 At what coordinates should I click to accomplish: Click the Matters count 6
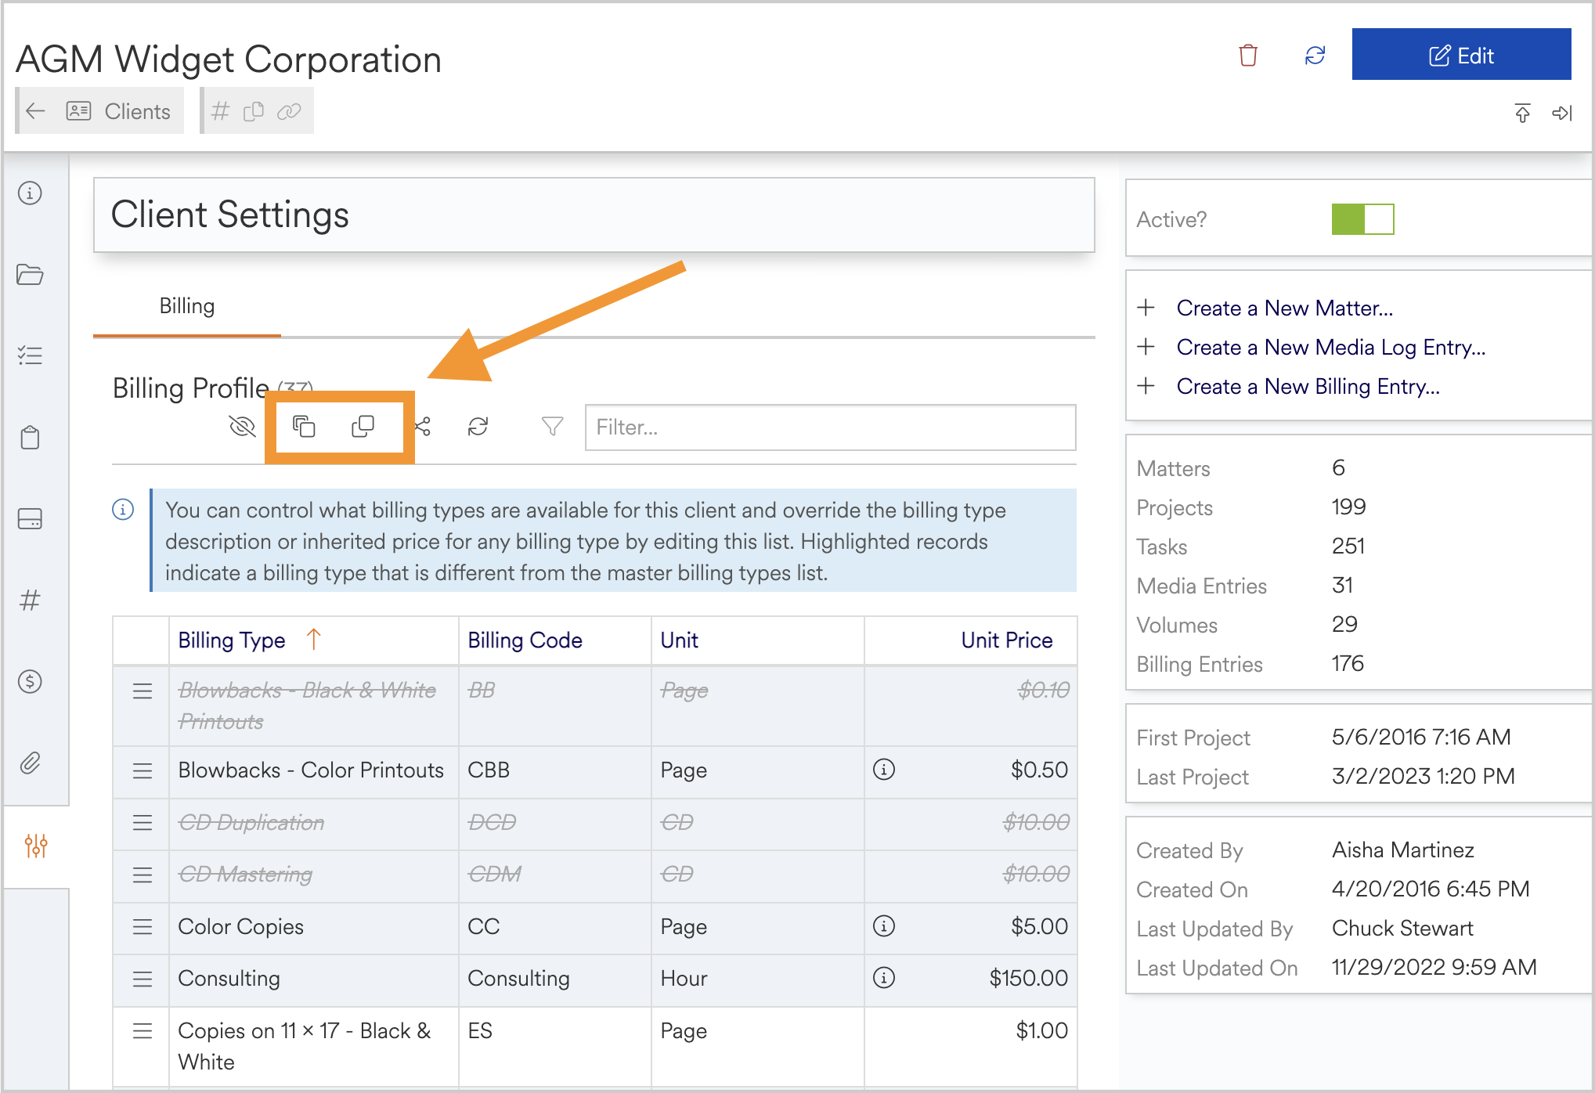(x=1338, y=468)
